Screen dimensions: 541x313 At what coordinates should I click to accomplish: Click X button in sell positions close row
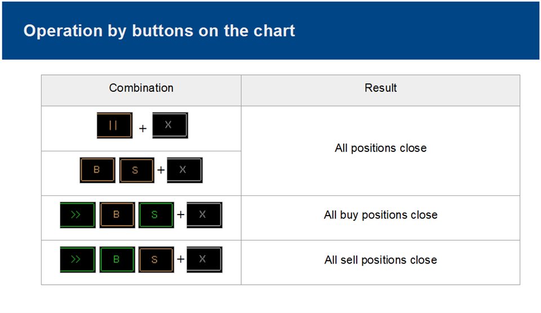coord(204,260)
